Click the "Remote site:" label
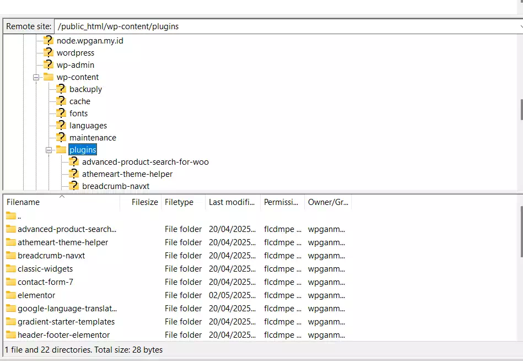 [29, 26]
